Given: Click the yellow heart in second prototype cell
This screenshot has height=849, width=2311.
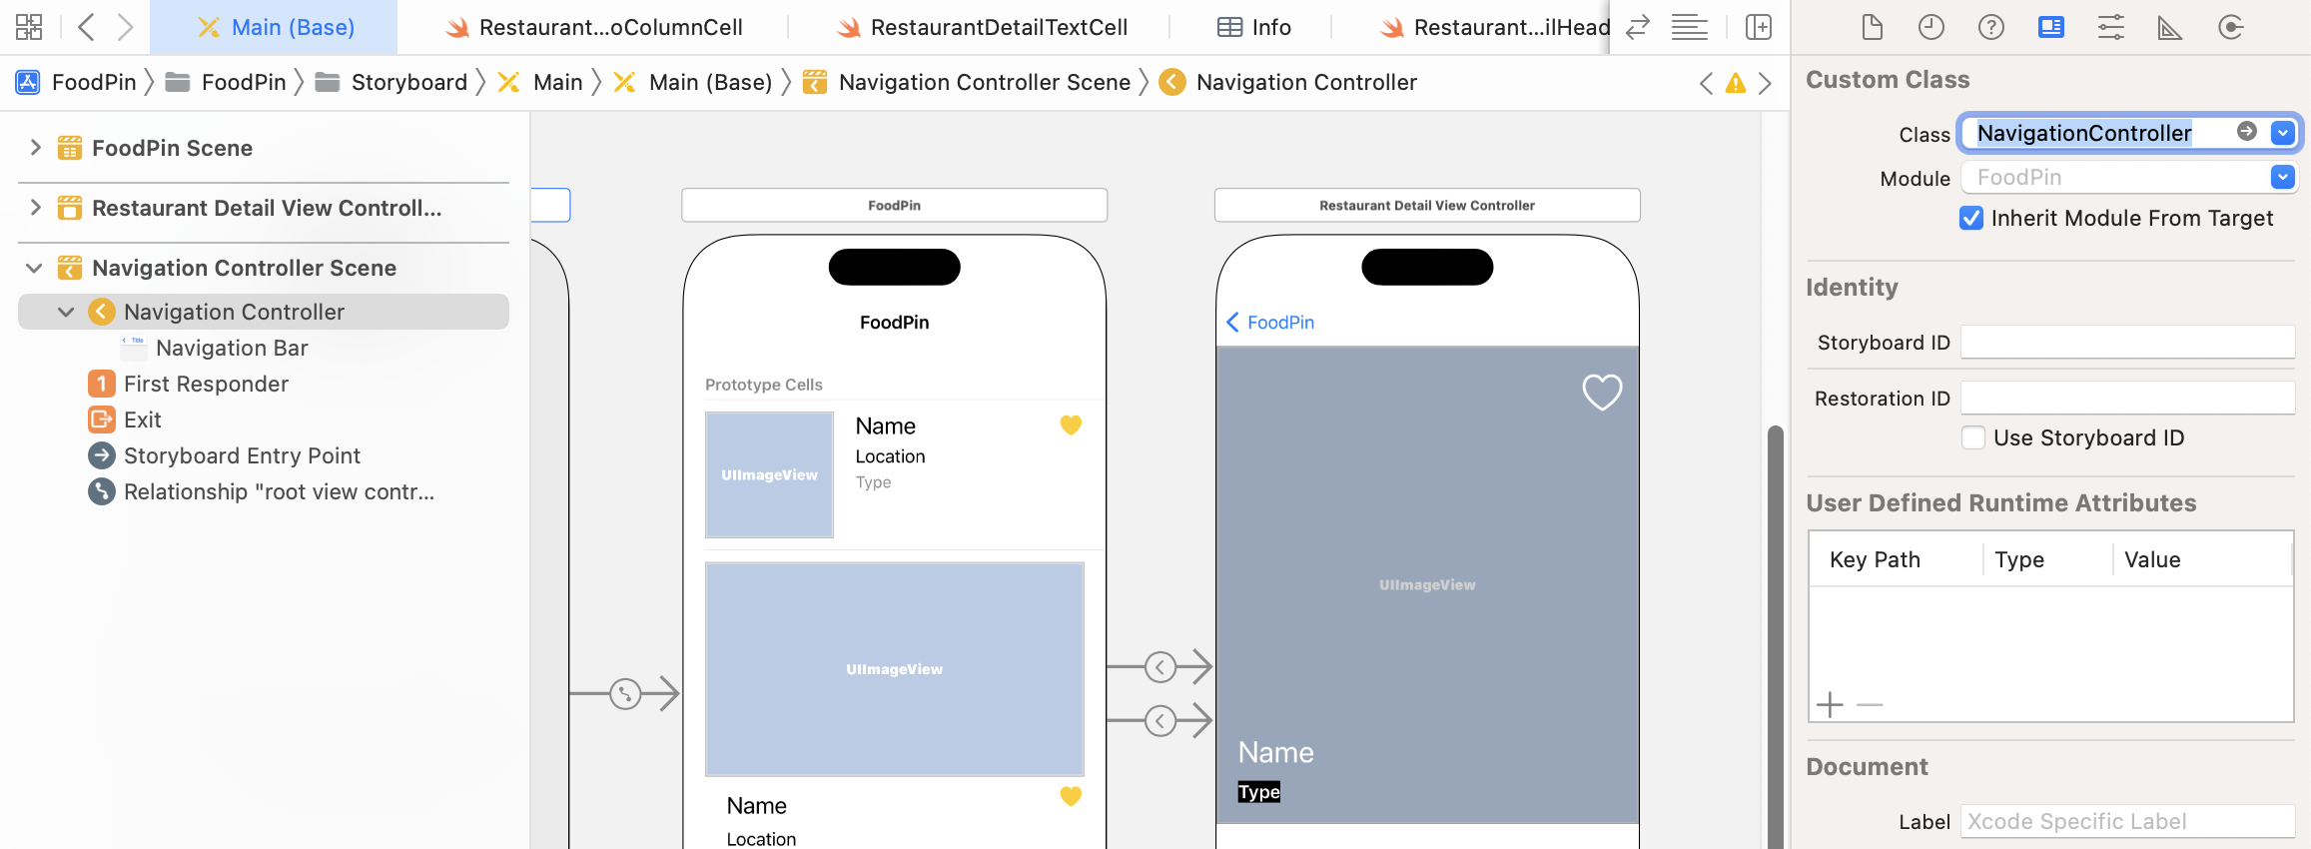Looking at the screenshot, I should (x=1071, y=796).
